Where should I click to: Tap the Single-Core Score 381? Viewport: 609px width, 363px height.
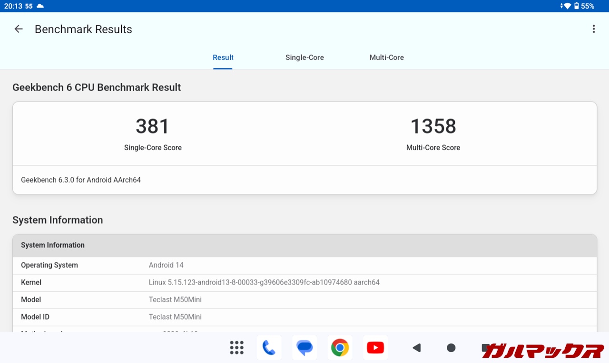pyautogui.click(x=153, y=126)
